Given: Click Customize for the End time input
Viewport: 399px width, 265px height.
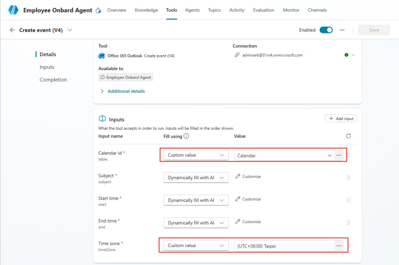Looking at the screenshot, I should [x=248, y=222].
